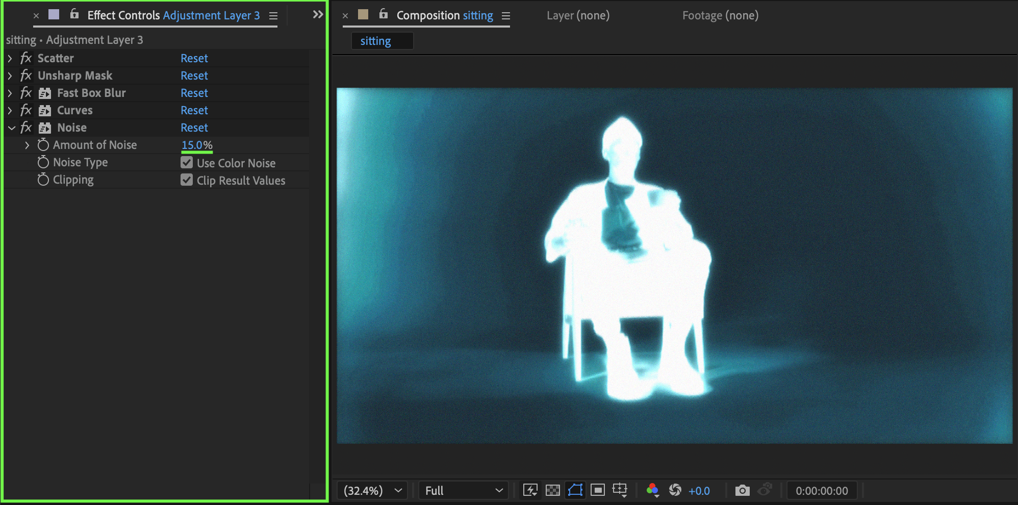Select the Noise effect name

click(x=72, y=128)
